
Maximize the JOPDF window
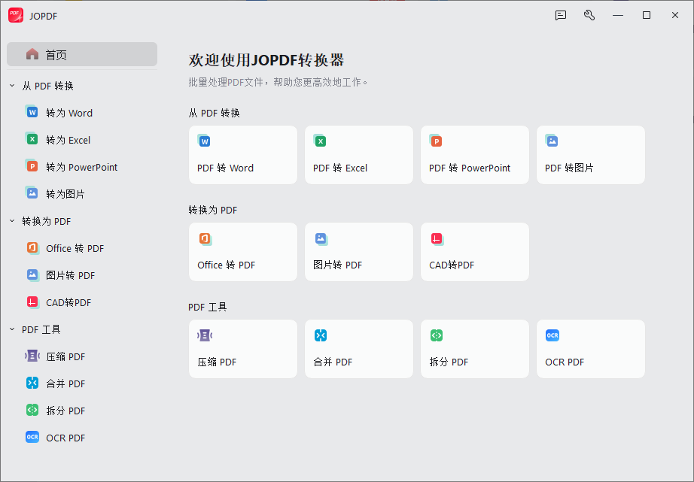click(x=646, y=16)
